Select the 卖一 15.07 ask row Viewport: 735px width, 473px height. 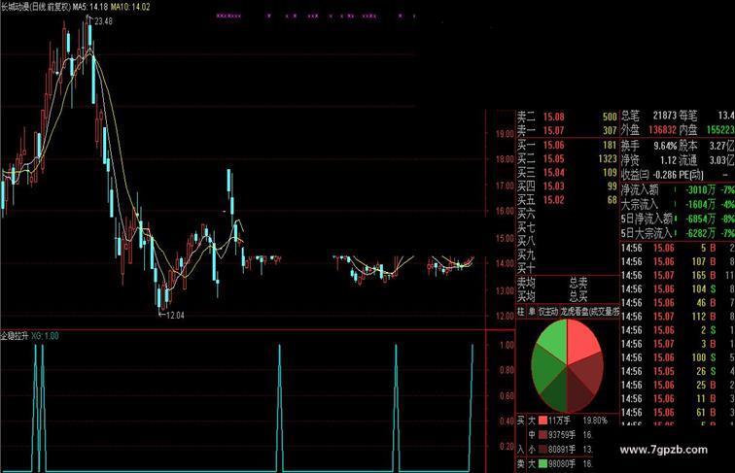coord(567,131)
